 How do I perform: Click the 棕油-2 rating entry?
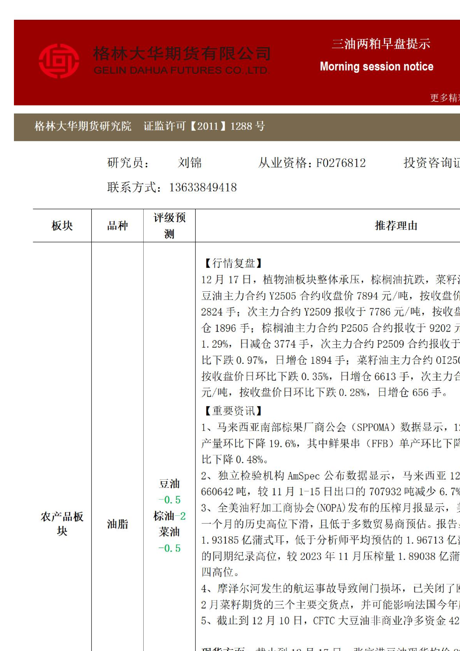(x=169, y=516)
